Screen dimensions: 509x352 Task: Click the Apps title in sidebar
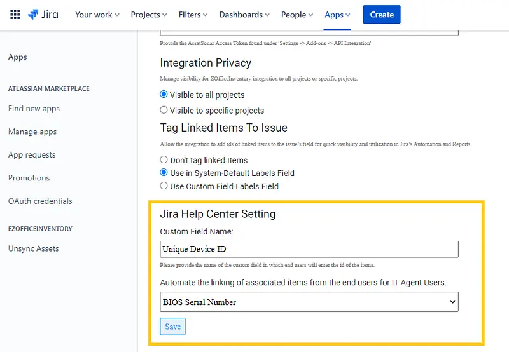point(18,57)
